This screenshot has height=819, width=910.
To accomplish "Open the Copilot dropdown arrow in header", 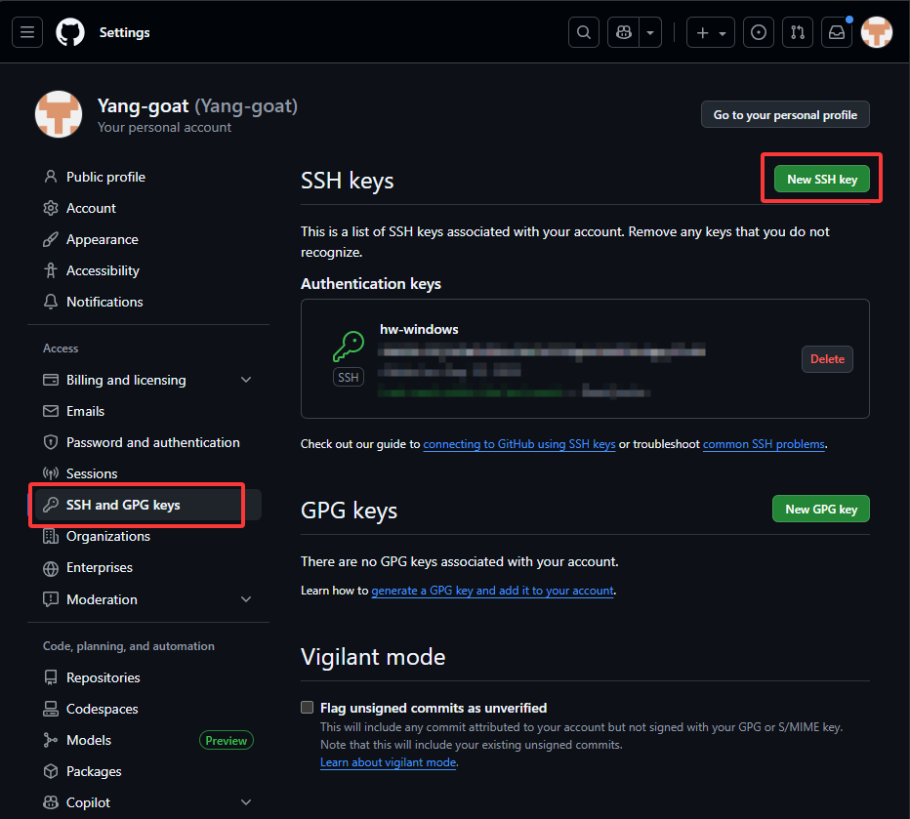I will tap(650, 32).
